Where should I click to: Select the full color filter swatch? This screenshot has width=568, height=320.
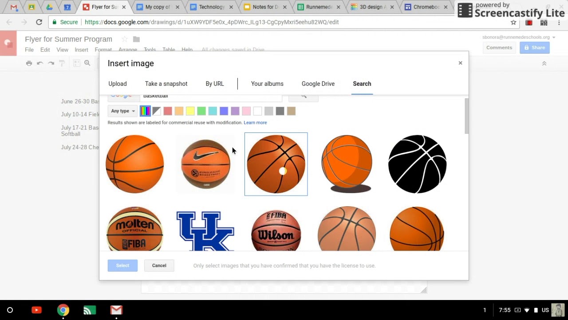pos(145,111)
